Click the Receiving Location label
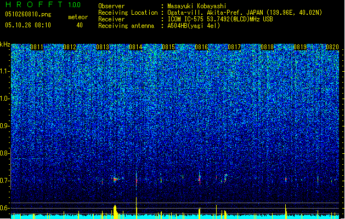 pos(128,13)
